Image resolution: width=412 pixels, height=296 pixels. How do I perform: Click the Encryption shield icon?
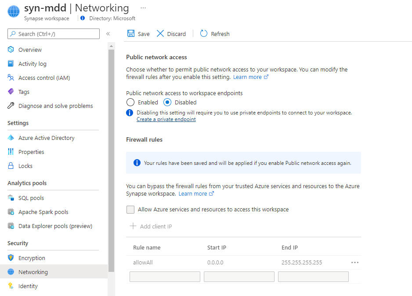[x=11, y=258]
